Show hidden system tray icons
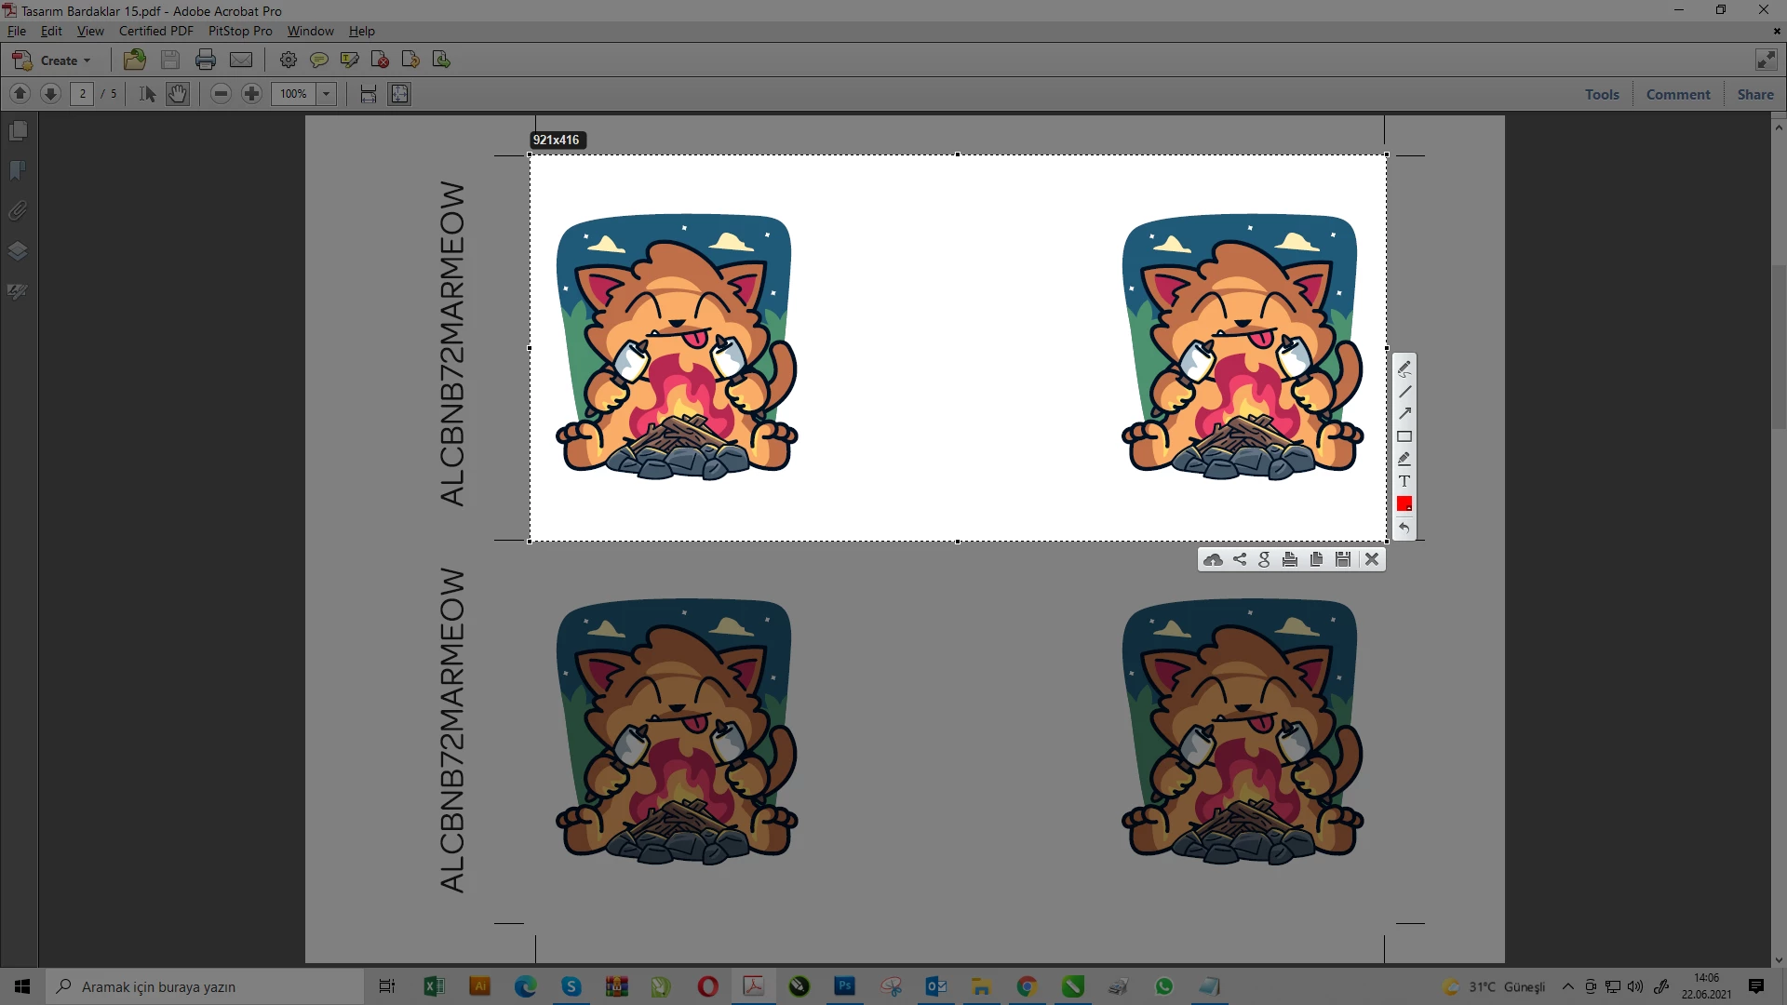The height and width of the screenshot is (1005, 1787). coord(1567,986)
